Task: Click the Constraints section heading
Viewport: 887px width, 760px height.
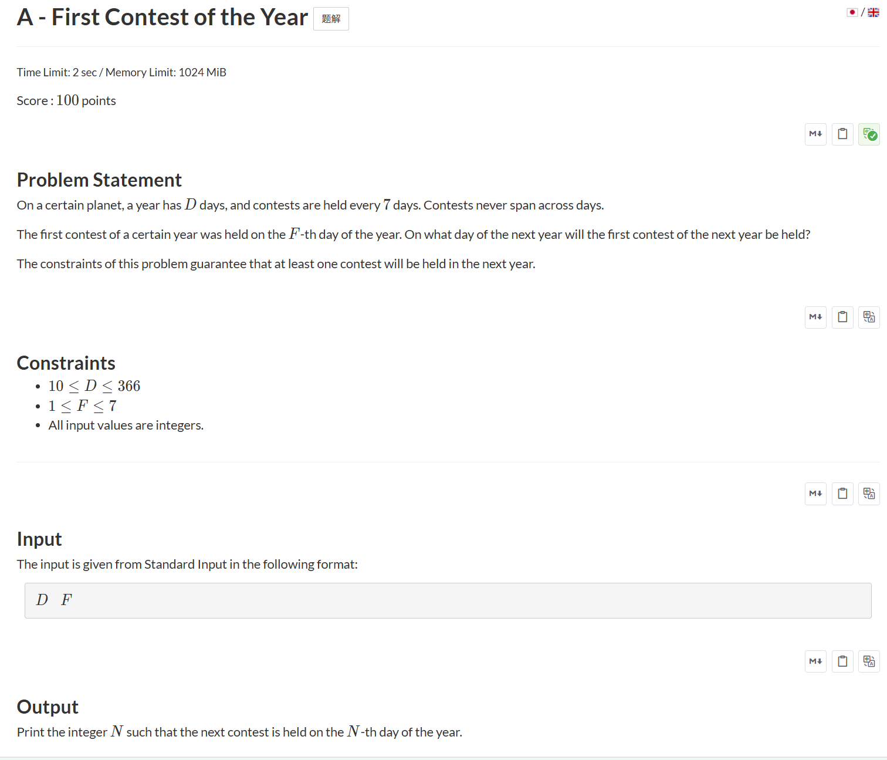Action: click(x=66, y=363)
